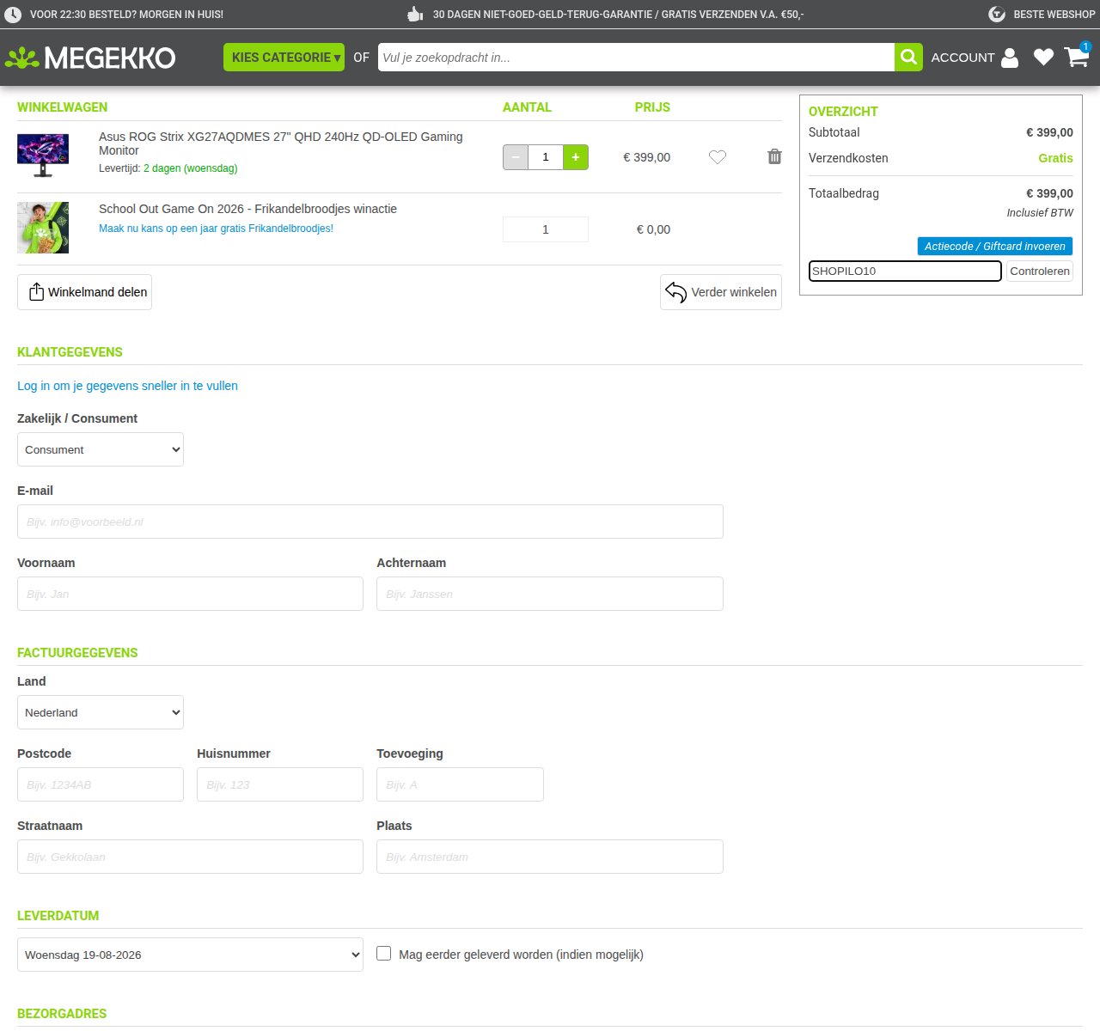Decrease Asus monitor quantity

click(x=516, y=157)
